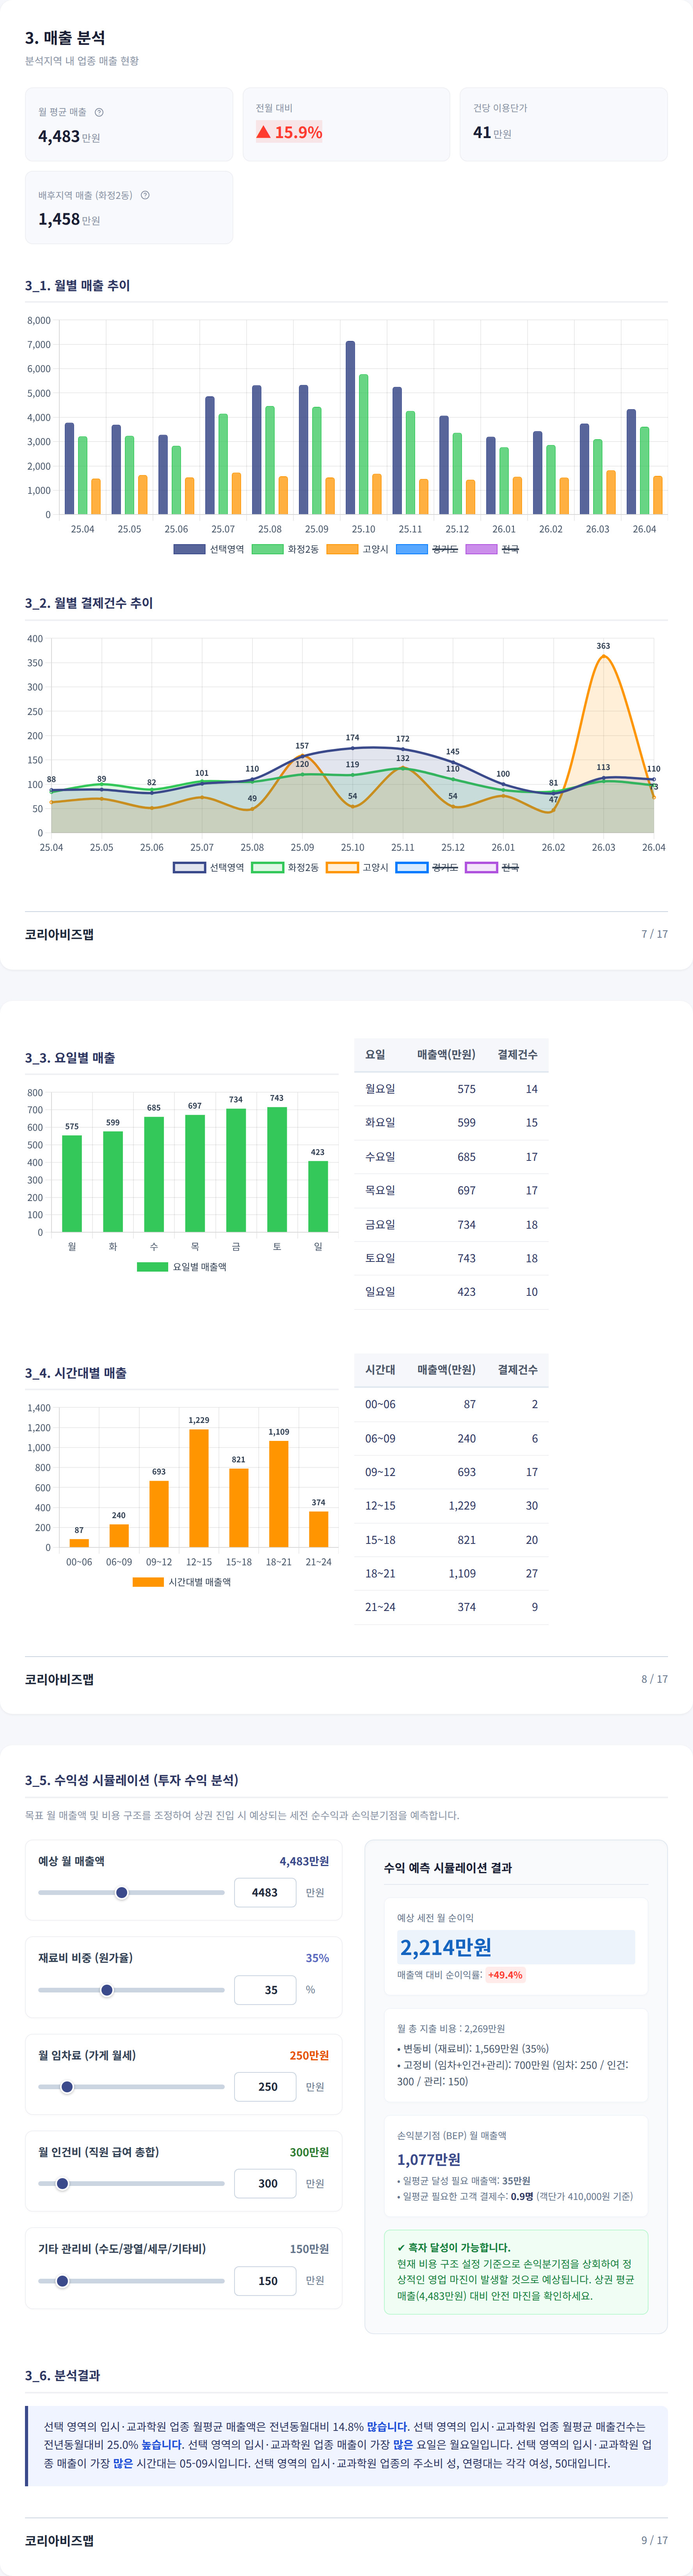
Task: Click the 150 management cost input field
Action: coord(265,2281)
